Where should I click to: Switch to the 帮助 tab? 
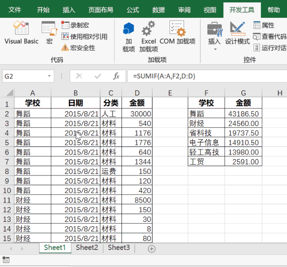(274, 10)
